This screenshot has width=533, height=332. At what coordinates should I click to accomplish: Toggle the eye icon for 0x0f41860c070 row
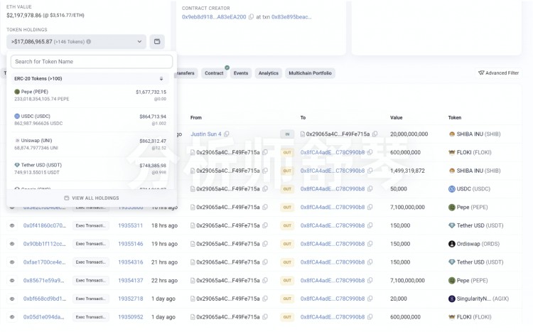pyautogui.click(x=12, y=225)
